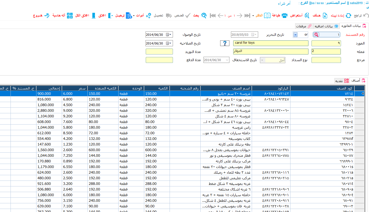Image resolution: width=369 pixels, height=212 pixels.
Task: Click the Price (سعر) column header
Action: (x=75, y=88)
